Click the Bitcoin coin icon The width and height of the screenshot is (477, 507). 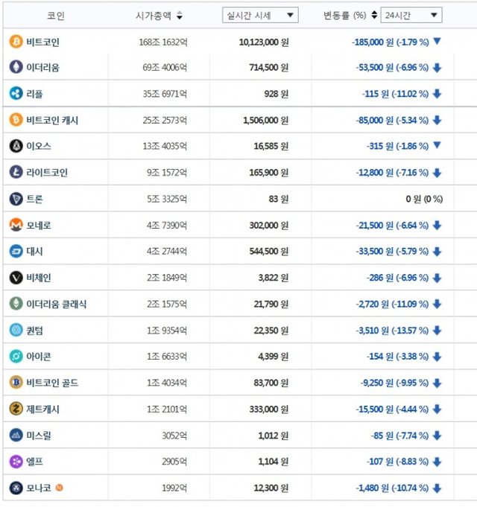point(16,42)
